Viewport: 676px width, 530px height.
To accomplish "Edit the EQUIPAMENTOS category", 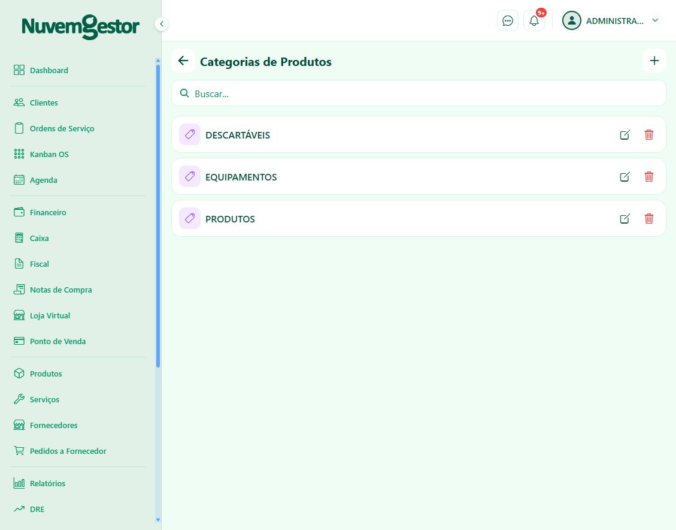I will tap(625, 176).
